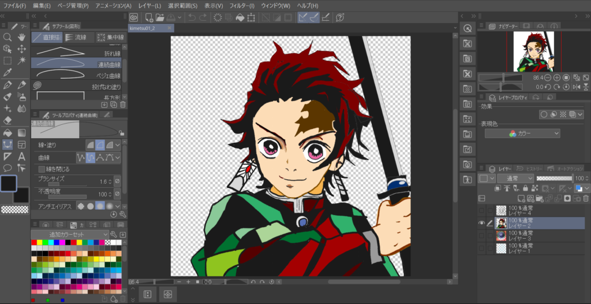
Task: Open the 追加カラーセット color set dropdown
Action: (70, 235)
